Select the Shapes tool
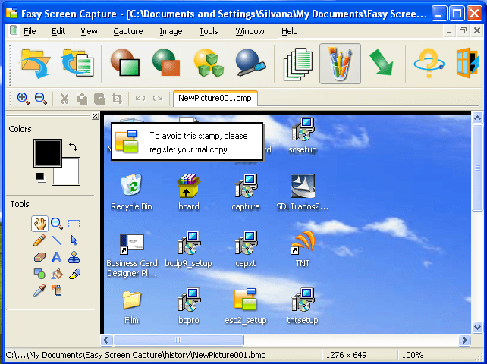This screenshot has width=487, height=364. tap(39, 274)
